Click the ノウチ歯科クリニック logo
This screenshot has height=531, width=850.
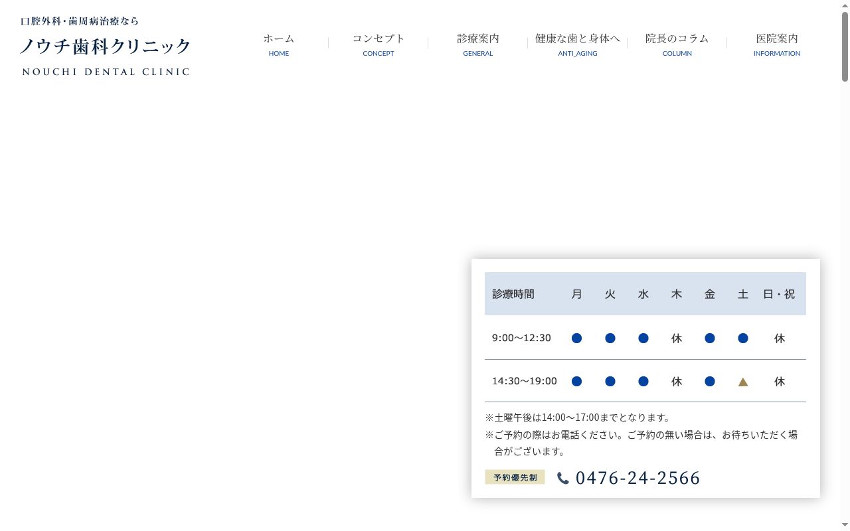[x=105, y=46]
